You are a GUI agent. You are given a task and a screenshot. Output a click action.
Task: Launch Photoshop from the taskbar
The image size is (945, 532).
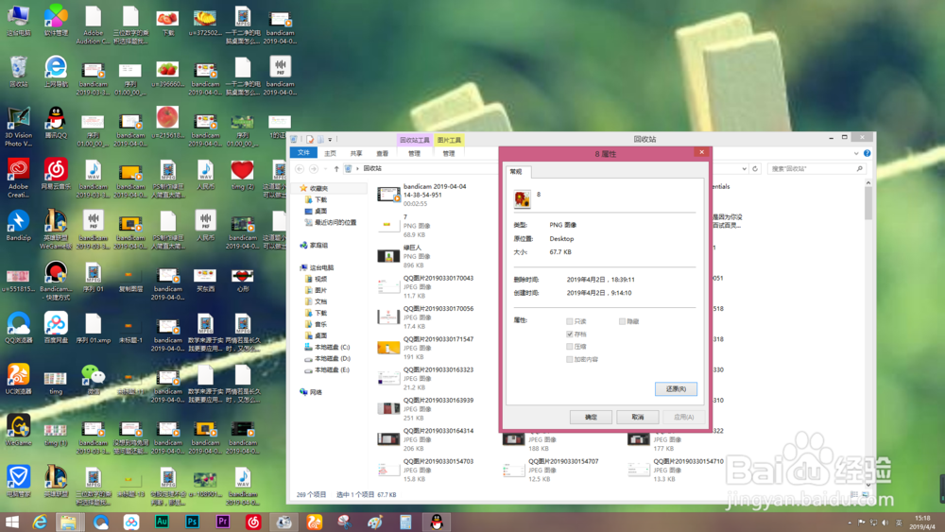click(x=192, y=522)
